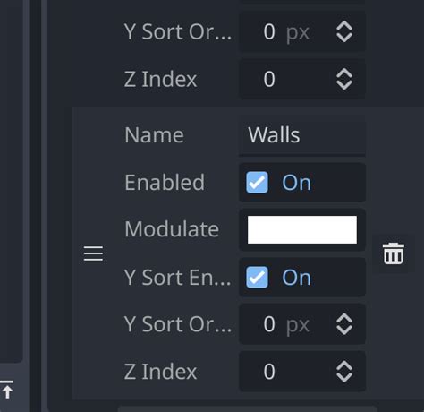The image size is (424, 412).
Task: Click the arrows on the upper layer's Y Sort Origin
Action: pyautogui.click(x=344, y=32)
